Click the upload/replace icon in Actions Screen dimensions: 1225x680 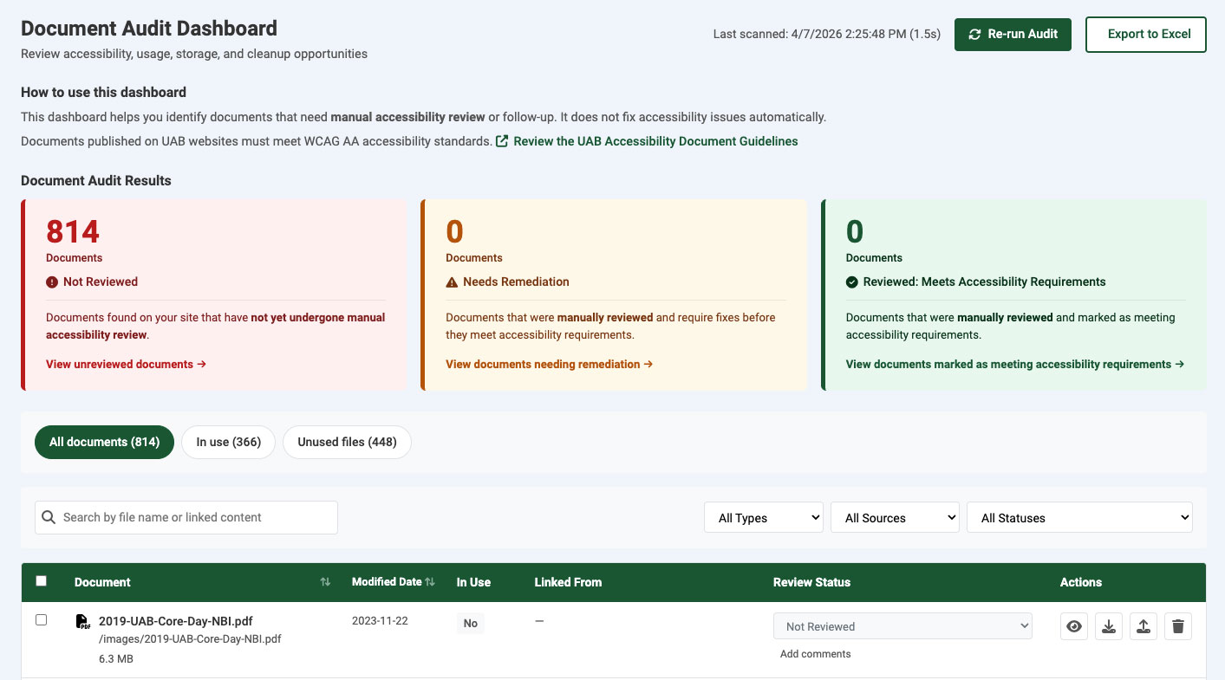(1144, 626)
